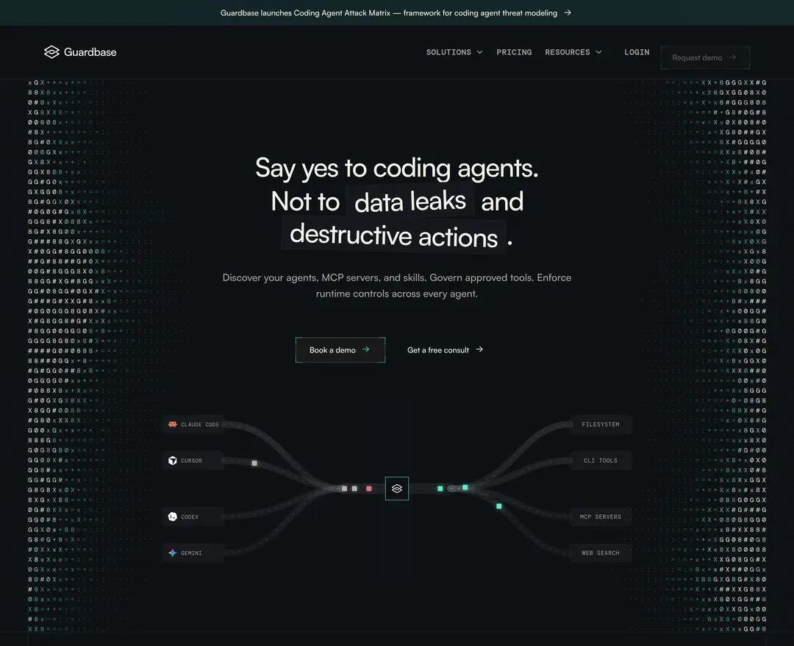Select the MCP Servers node
The width and height of the screenshot is (794, 646).
[601, 517]
